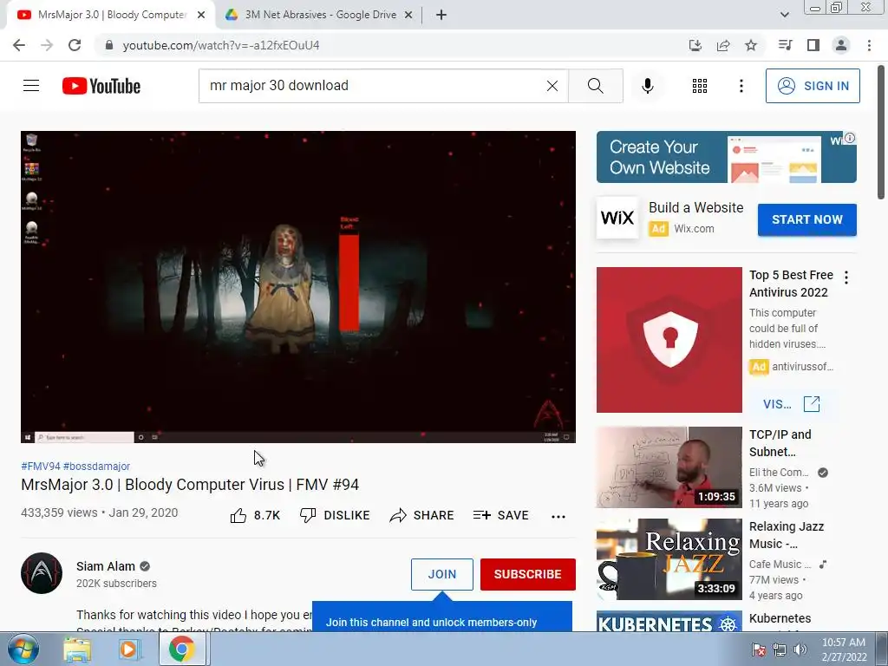The image size is (888, 666).
Task: Click START NOW on Wix ad
Action: 807,219
